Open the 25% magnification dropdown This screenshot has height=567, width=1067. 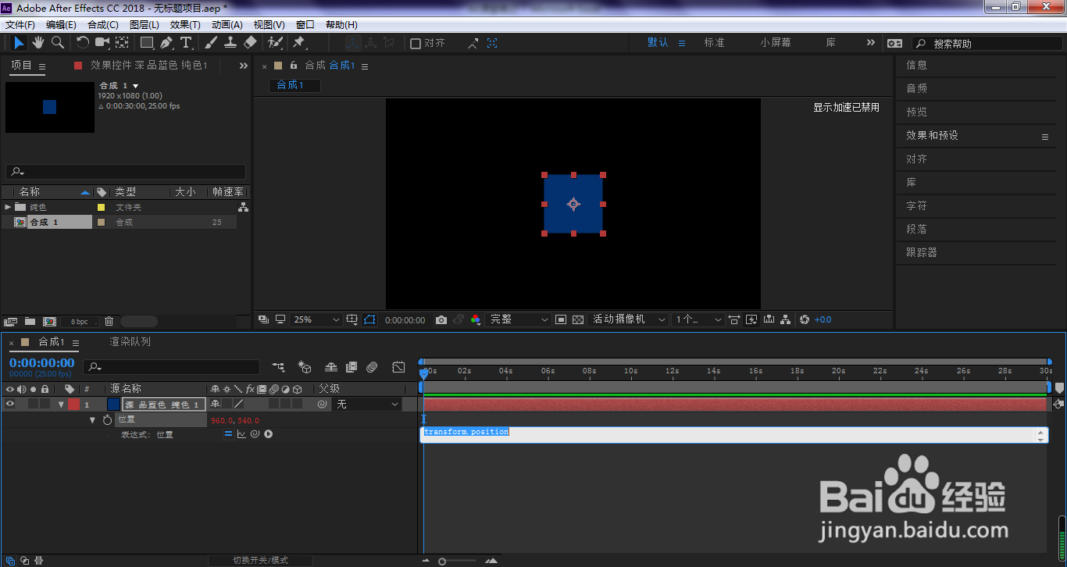[317, 319]
